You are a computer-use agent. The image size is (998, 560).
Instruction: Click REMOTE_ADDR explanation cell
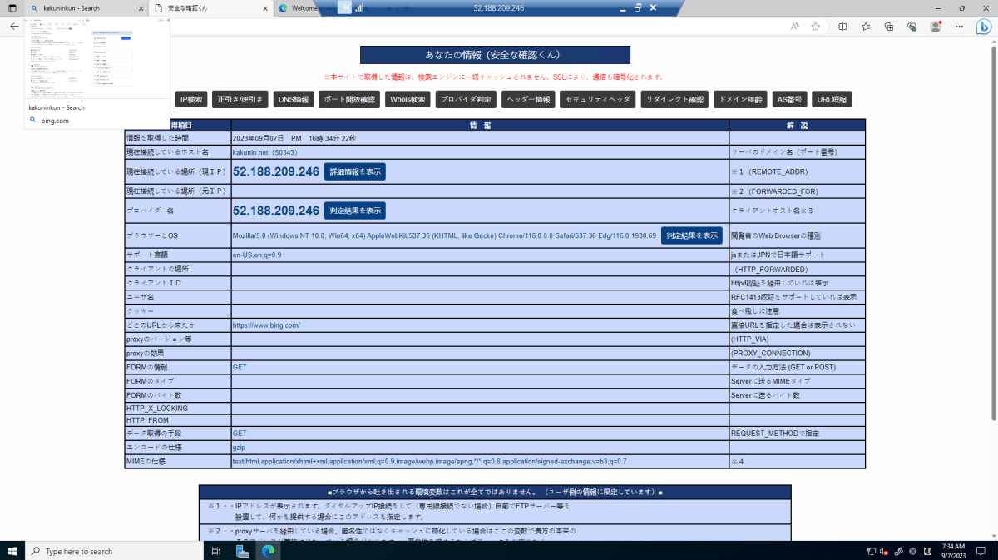pyautogui.click(x=798, y=171)
